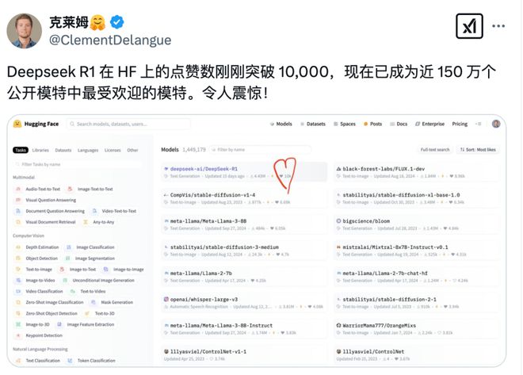
Task: Click the Search models, datasets, users field
Action: point(128,124)
